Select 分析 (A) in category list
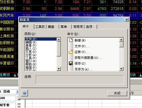 click(x=41, y=55)
